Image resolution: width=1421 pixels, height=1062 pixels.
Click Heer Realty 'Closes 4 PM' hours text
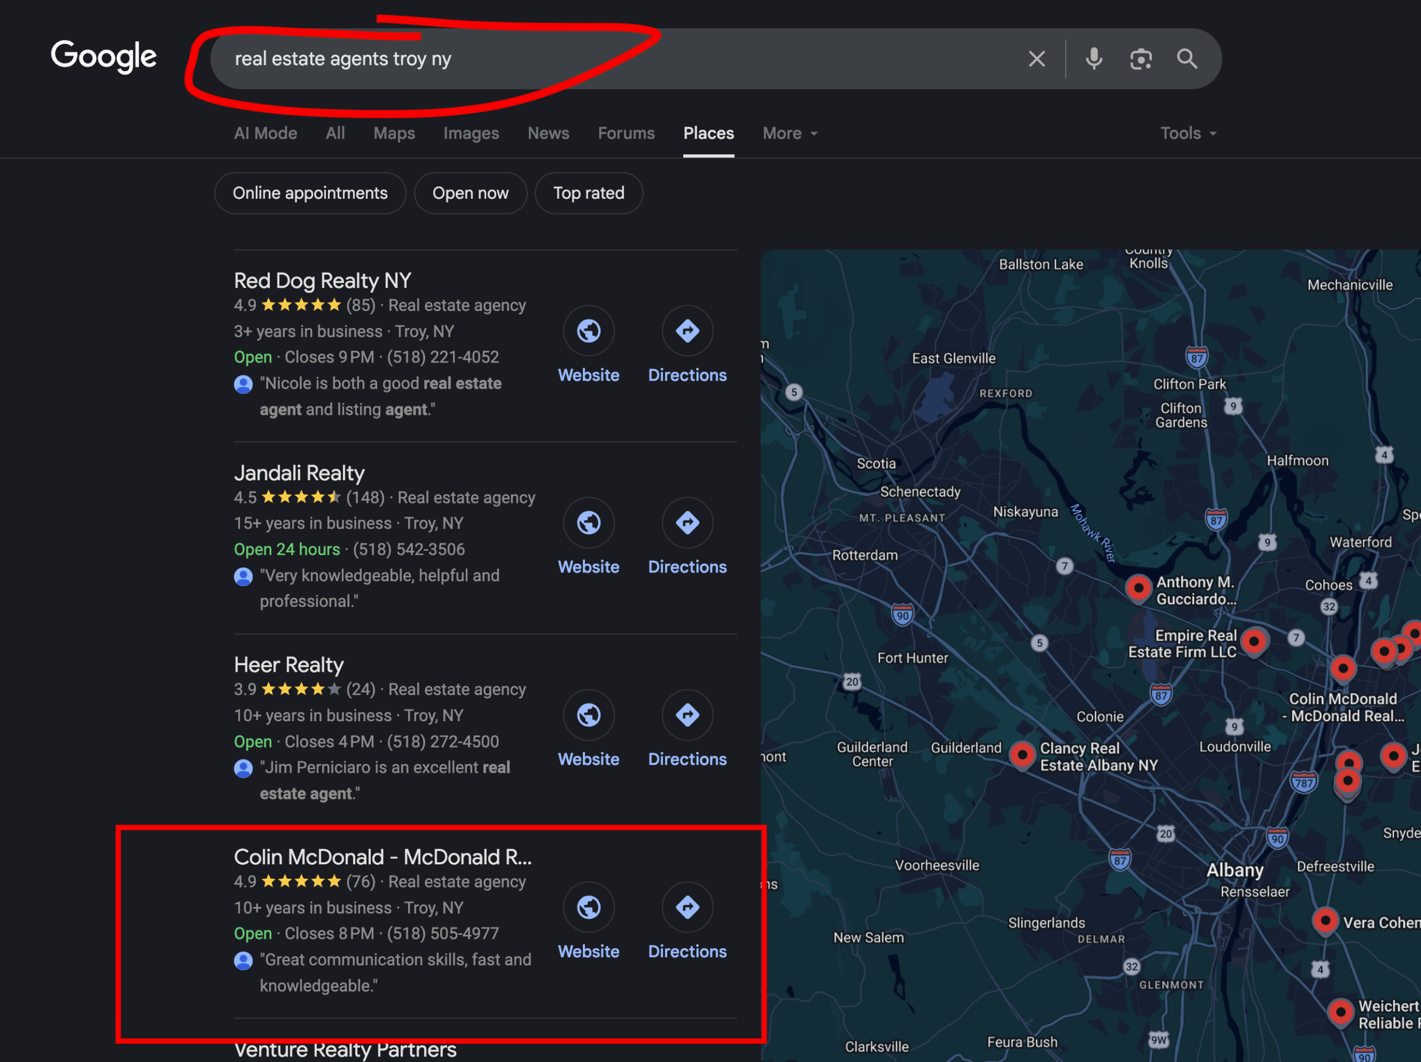coord(329,742)
